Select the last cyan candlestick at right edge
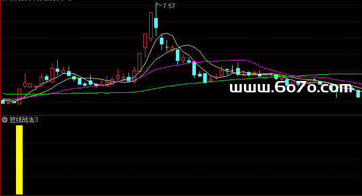Screen dimensions: 362x196 tap(358, 94)
